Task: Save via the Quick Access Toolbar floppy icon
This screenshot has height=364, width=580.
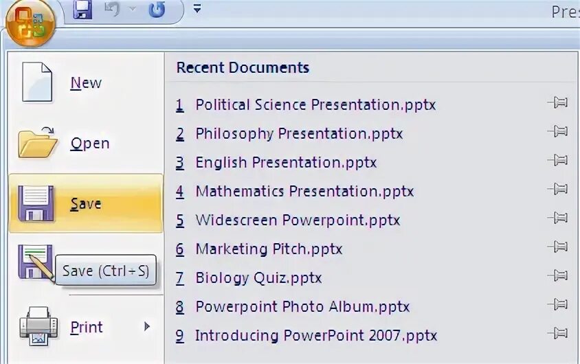Action: coord(82,10)
